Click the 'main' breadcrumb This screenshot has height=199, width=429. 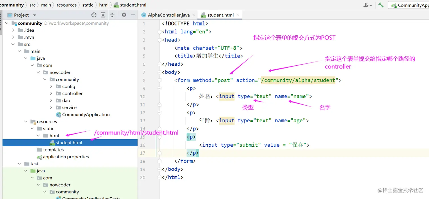[x=46, y=5]
